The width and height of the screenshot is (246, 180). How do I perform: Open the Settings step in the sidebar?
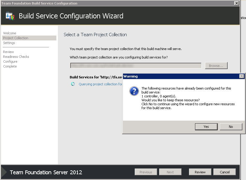[x=9, y=43]
